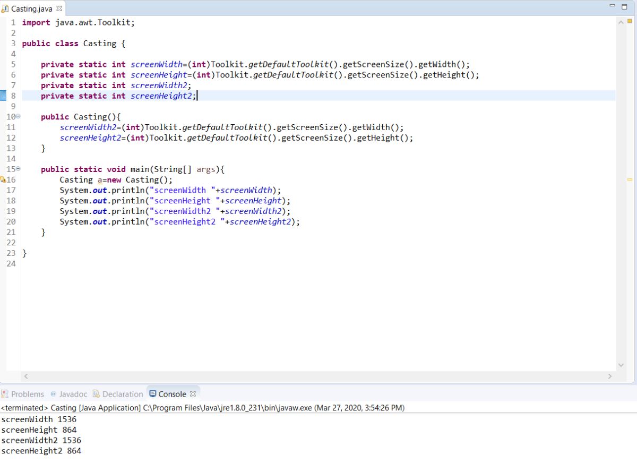Viewport: 637px width, 463px height.
Task: Click console output line 'screenHeight 864'
Action: point(39,430)
